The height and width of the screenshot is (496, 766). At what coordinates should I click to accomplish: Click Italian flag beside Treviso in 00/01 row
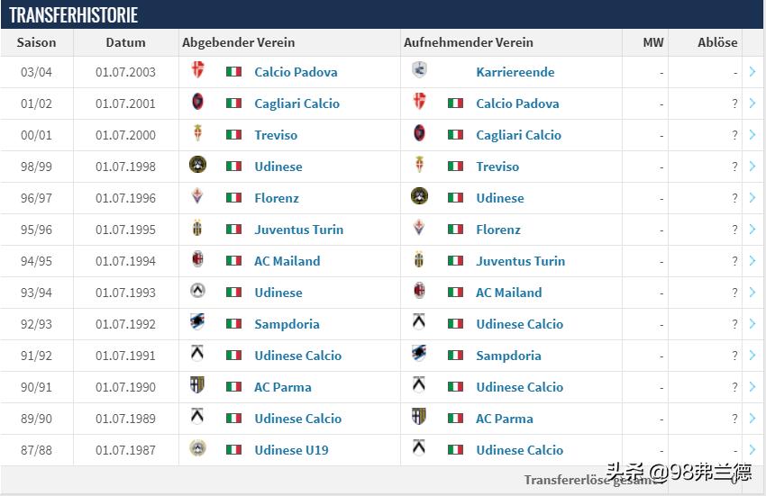click(x=234, y=135)
